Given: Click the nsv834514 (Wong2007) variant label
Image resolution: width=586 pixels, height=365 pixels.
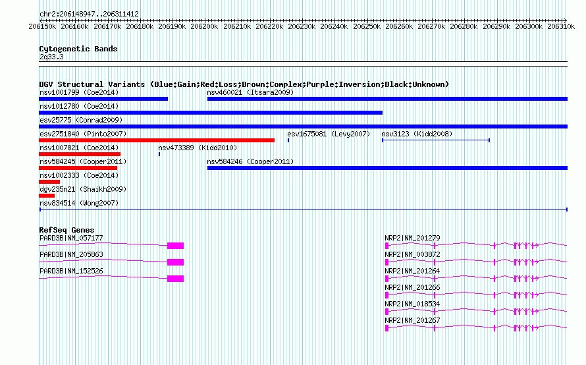Looking at the screenshot, I should [x=79, y=203].
